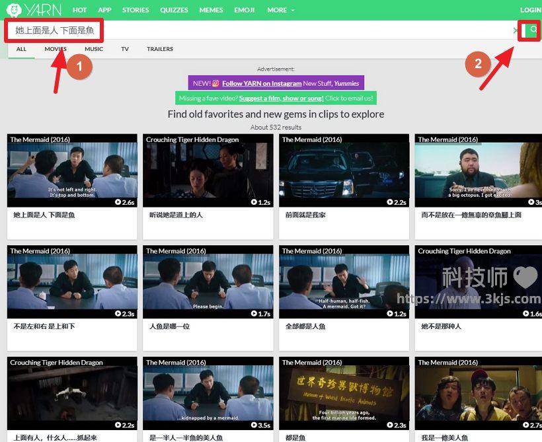542x442 pixels.
Task: Click the YARN logo icon
Action: [14, 10]
